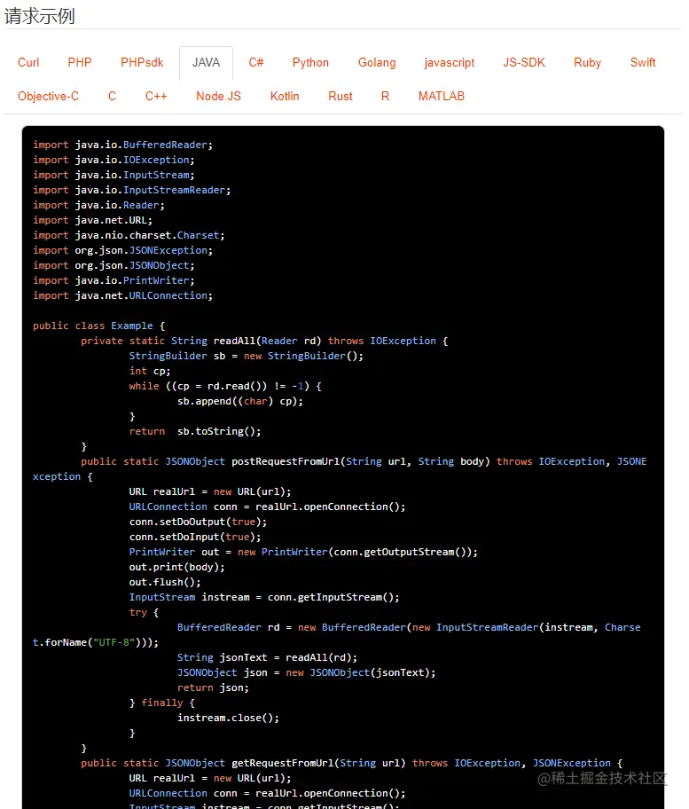
Task: Select the PHPsdk tab
Action: click(x=142, y=62)
